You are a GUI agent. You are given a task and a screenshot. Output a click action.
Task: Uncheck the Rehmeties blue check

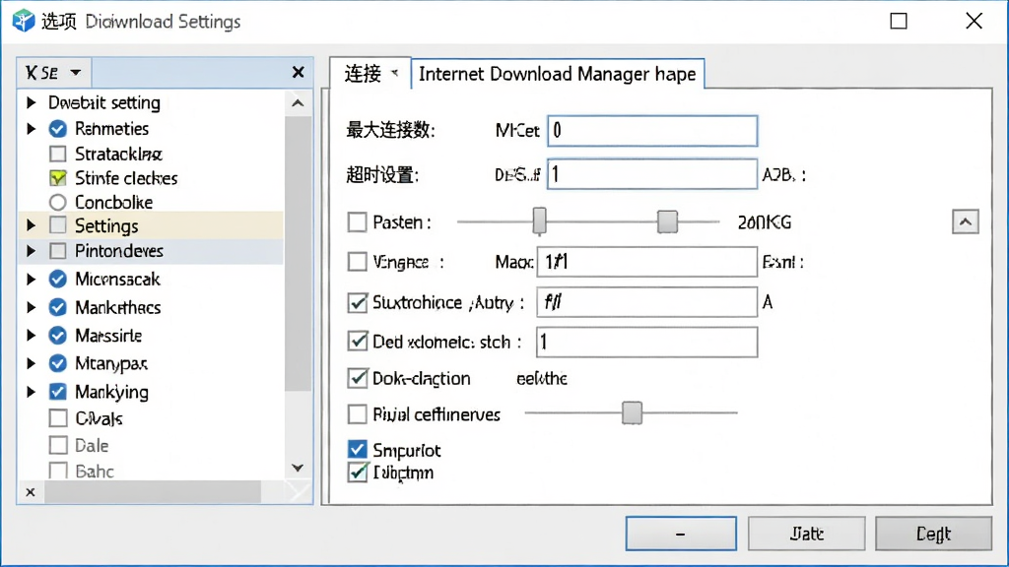[x=58, y=129]
